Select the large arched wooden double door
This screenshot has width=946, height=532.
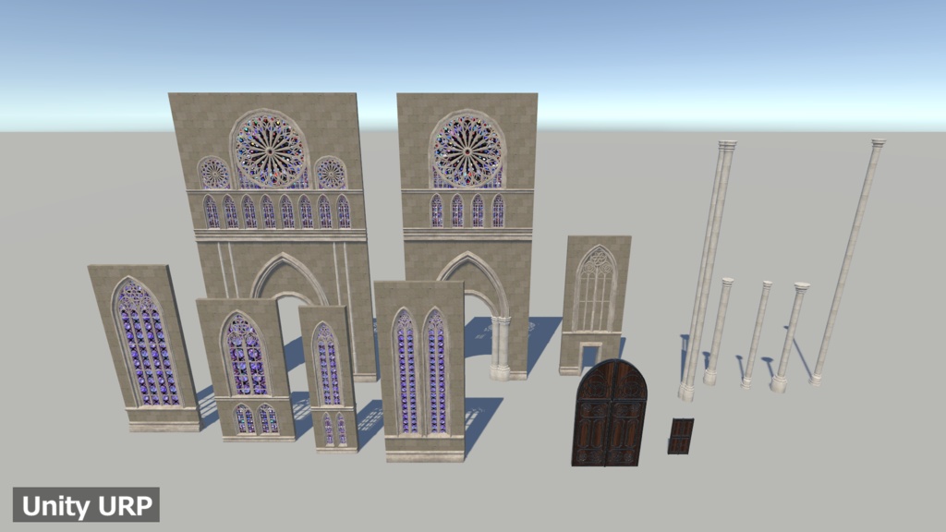610,413
